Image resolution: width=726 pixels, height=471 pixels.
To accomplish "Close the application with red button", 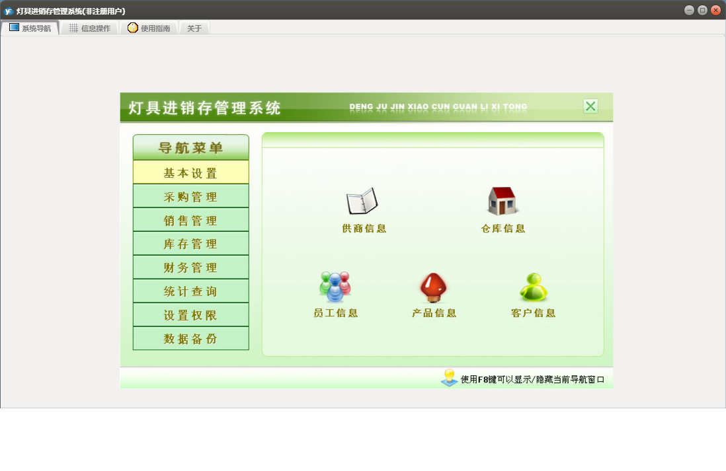I will point(716,10).
